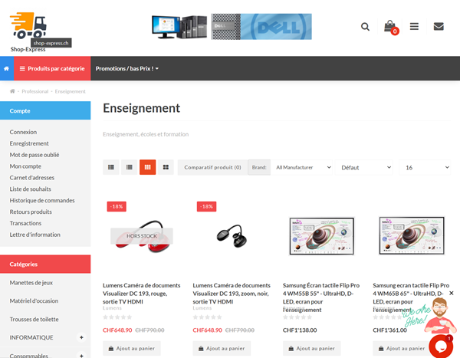Expand the INFORMATIQUE category plus
Screen dimensions: 460x358
(81, 337)
